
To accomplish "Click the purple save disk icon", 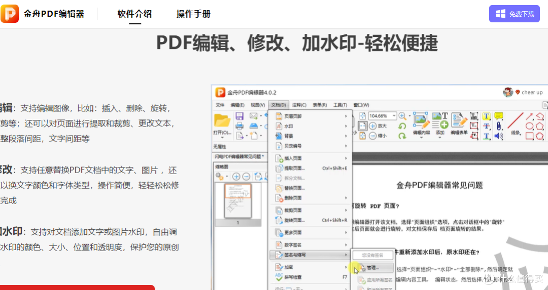I will [239, 116].
